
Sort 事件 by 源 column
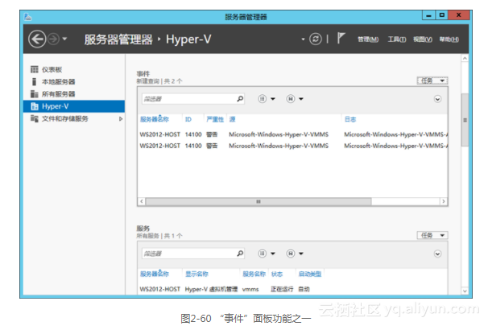click(x=232, y=119)
